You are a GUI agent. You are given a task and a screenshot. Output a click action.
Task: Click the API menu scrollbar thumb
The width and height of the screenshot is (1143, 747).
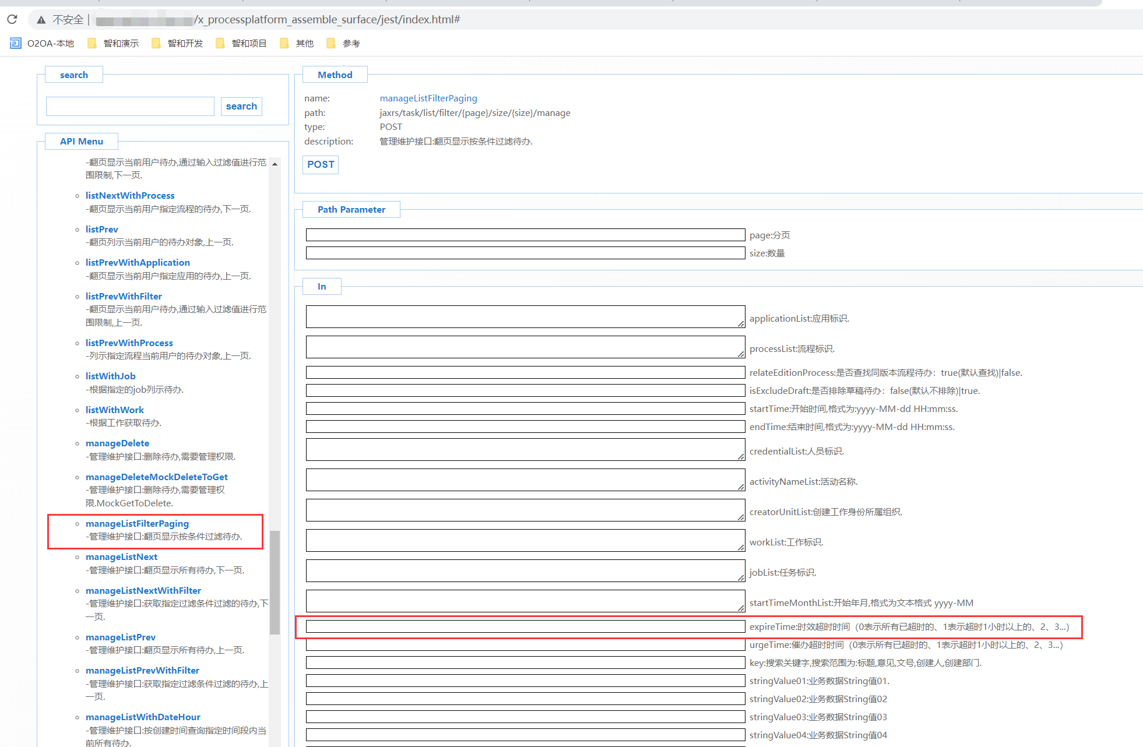coord(275,582)
